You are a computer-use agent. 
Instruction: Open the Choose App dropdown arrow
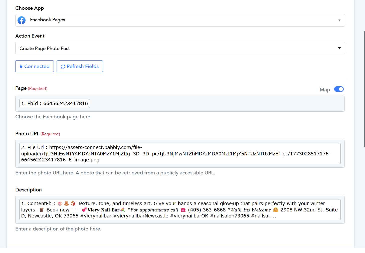(x=339, y=20)
